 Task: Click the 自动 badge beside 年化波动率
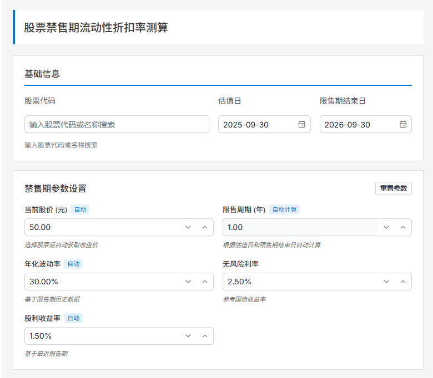click(73, 264)
